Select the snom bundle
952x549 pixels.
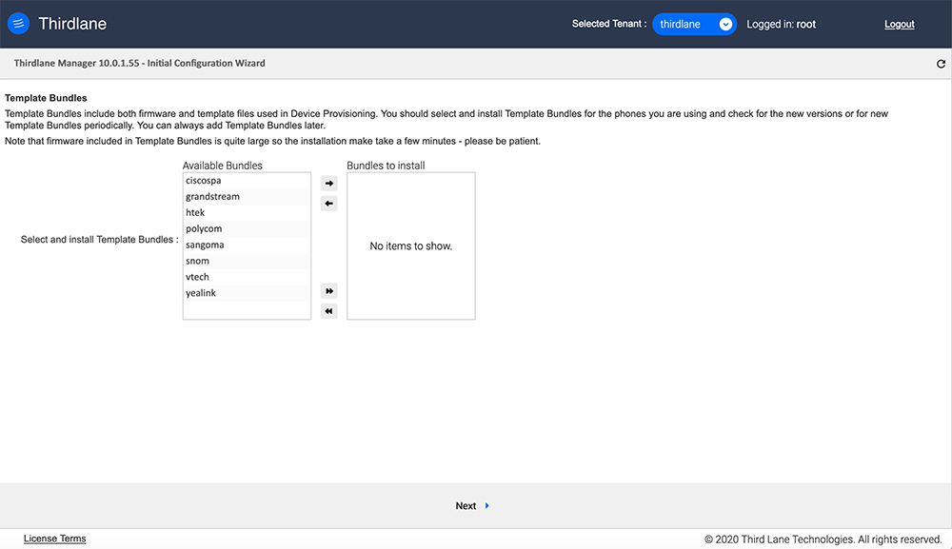(247, 261)
